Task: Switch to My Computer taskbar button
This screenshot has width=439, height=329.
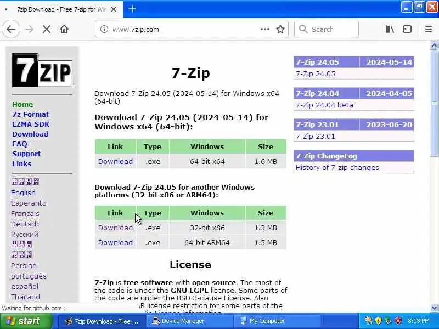Action: click(277, 321)
